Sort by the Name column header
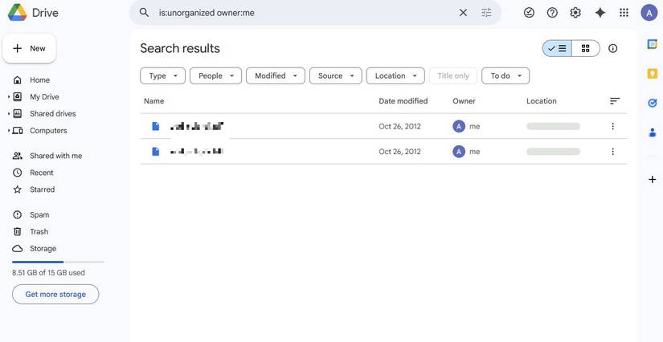Viewport: 663px width, 342px height. click(154, 101)
